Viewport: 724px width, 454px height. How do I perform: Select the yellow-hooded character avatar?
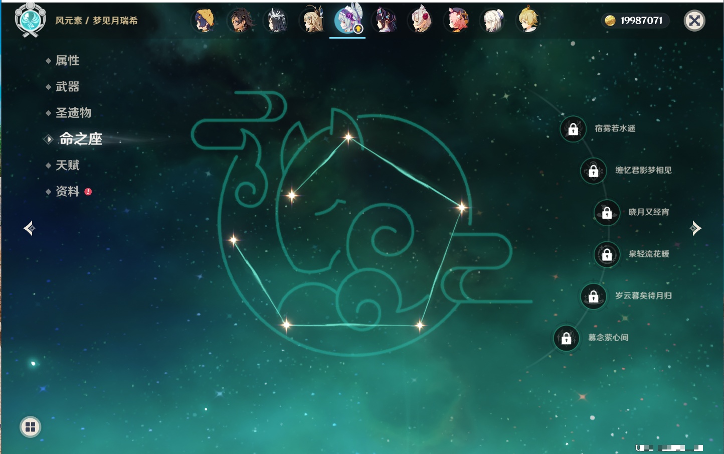pos(204,21)
